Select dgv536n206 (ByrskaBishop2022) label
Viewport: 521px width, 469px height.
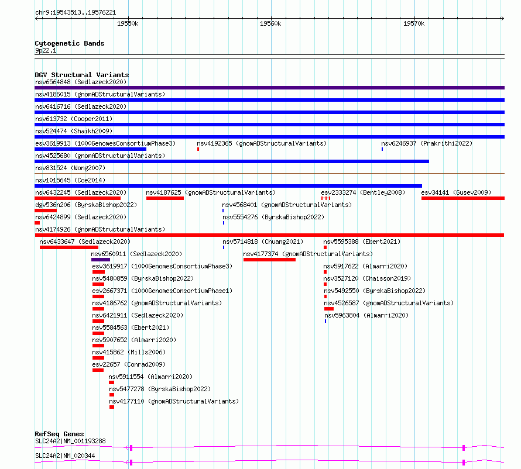86,205
